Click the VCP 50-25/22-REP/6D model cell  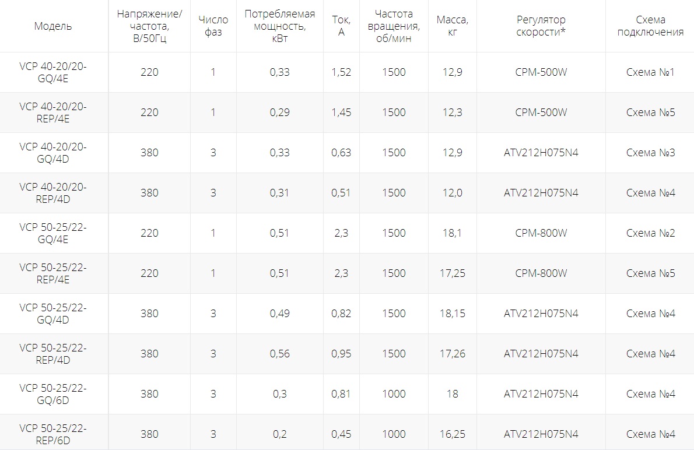[52, 434]
